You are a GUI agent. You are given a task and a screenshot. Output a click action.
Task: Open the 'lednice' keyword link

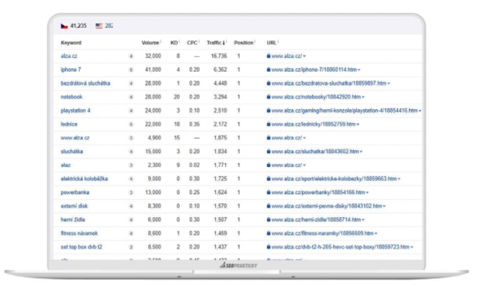click(69, 124)
